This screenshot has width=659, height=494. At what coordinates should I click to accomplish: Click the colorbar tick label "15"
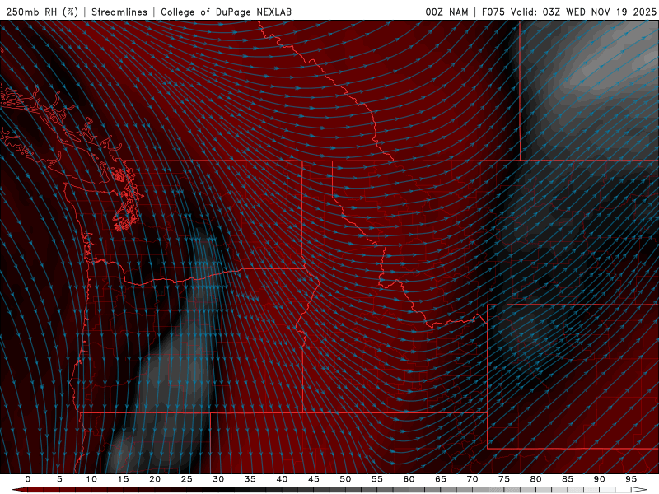[123, 479]
